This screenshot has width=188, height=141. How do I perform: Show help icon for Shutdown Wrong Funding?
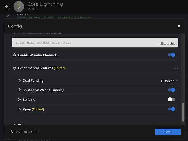pos(19,90)
